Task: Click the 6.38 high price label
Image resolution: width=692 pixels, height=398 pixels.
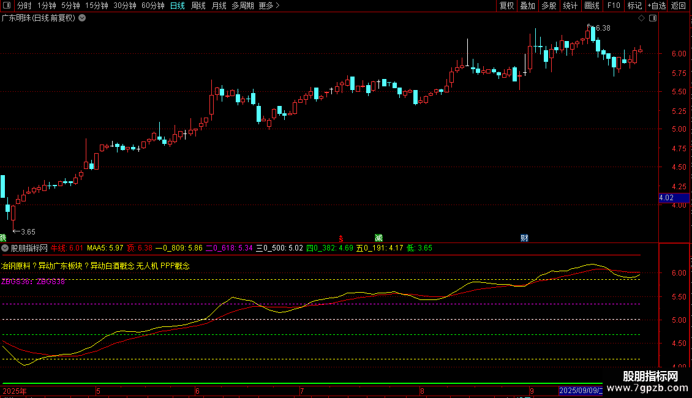Action: tap(603, 28)
